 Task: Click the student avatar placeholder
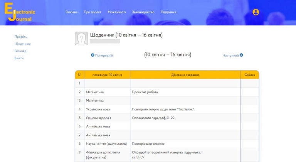tap(81, 38)
